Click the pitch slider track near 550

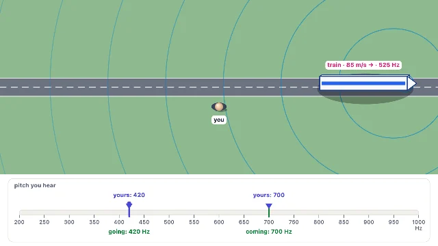tap(194, 213)
